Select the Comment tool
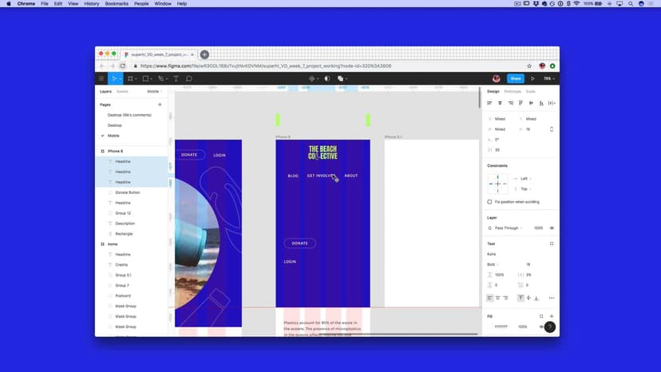Viewport: 661px width, 372px height. [189, 78]
